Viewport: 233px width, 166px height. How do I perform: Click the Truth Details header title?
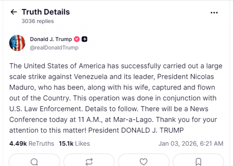[46, 12]
